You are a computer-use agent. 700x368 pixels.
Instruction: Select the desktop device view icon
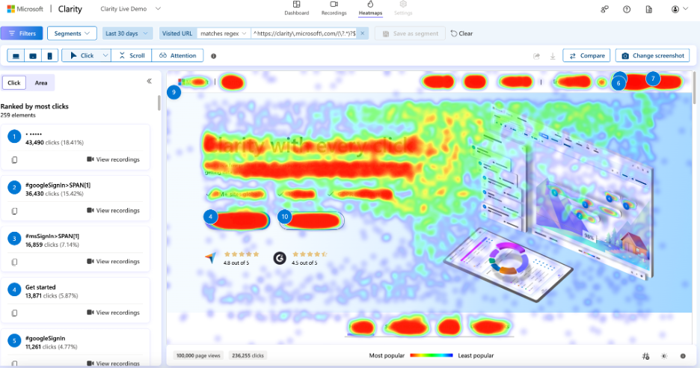click(x=16, y=55)
